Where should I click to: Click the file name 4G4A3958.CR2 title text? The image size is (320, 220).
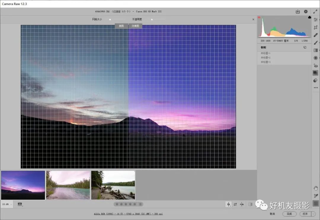(x=102, y=12)
